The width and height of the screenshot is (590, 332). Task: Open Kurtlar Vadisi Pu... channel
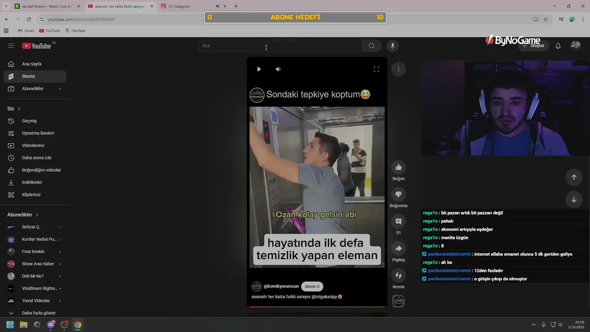click(x=35, y=239)
